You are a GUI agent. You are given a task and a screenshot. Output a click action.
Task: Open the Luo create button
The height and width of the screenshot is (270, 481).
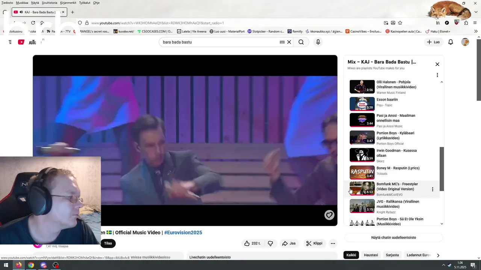(433, 42)
